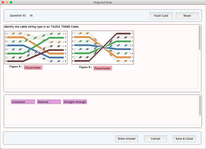Image resolution: width=206 pixels, height=149 pixels.
Task: Click the PlaceHolder beside Figure A
Action: pyautogui.click(x=33, y=68)
